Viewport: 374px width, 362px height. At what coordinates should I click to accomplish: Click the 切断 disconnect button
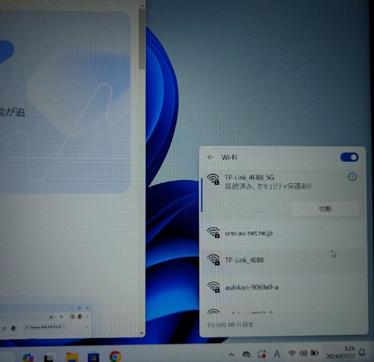point(325,209)
